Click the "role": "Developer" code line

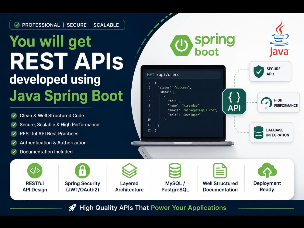(x=184, y=115)
